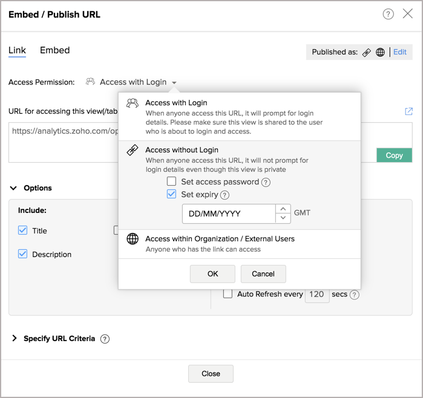Click the help question mark icon in header
Image resolution: width=423 pixels, height=398 pixels.
pyautogui.click(x=389, y=14)
